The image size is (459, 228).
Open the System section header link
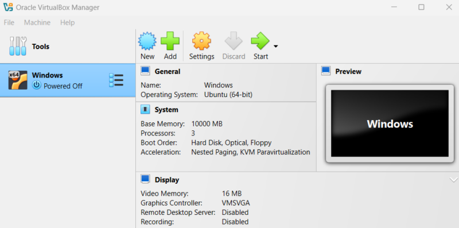[x=166, y=110]
